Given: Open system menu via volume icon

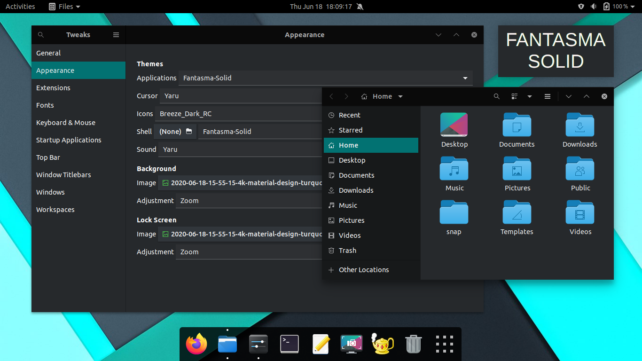Looking at the screenshot, I should coord(594,7).
